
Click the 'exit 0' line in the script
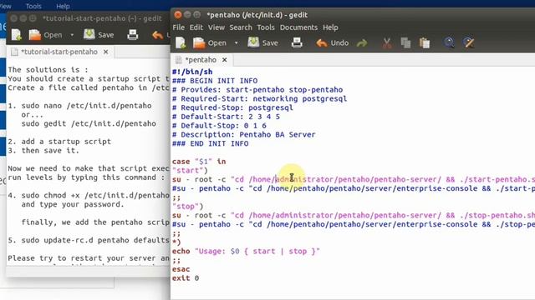coord(186,278)
